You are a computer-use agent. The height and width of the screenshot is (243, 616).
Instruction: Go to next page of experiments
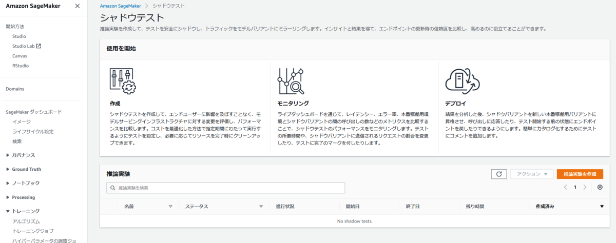click(585, 187)
